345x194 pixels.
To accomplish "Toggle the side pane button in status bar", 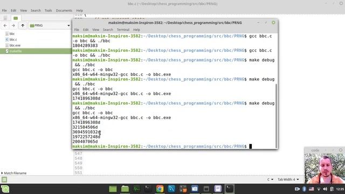I will [4, 179].
